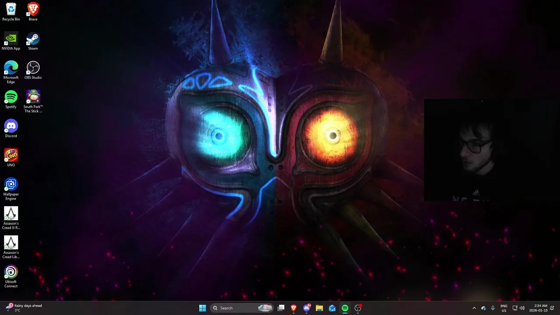Select the Brave browser desktop shortcut
This screenshot has height=315, width=560.
point(33,12)
